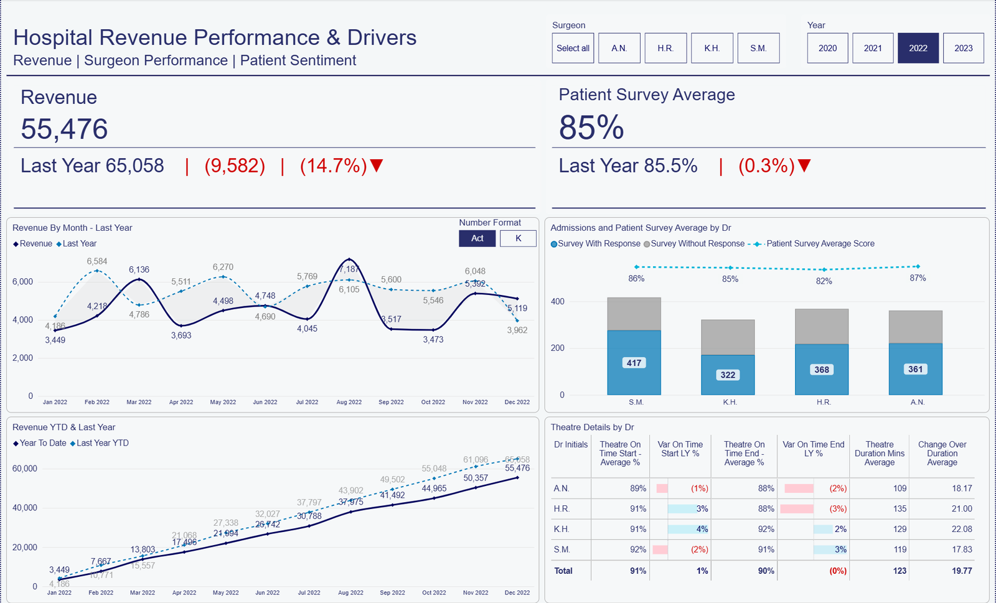Sort by Theatre On Time End Average % header
The image size is (996, 603).
tap(744, 453)
